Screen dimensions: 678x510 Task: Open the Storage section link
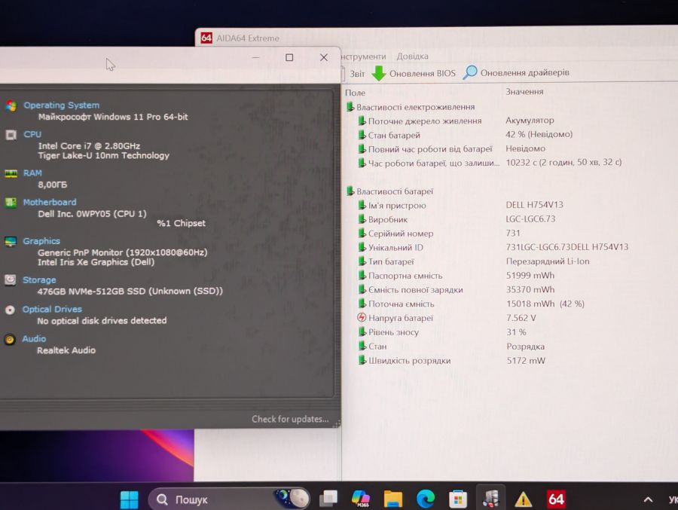(x=39, y=280)
